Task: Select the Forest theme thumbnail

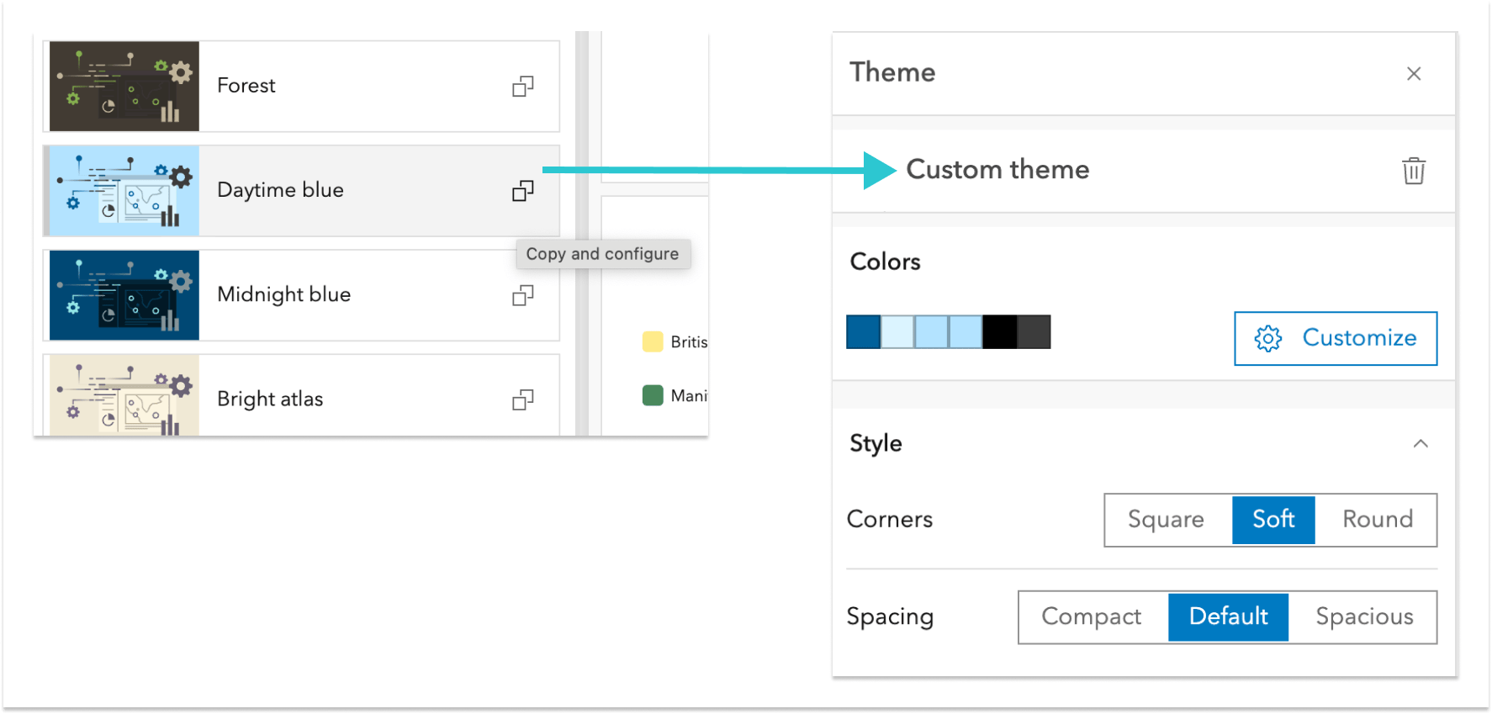Action: (124, 87)
